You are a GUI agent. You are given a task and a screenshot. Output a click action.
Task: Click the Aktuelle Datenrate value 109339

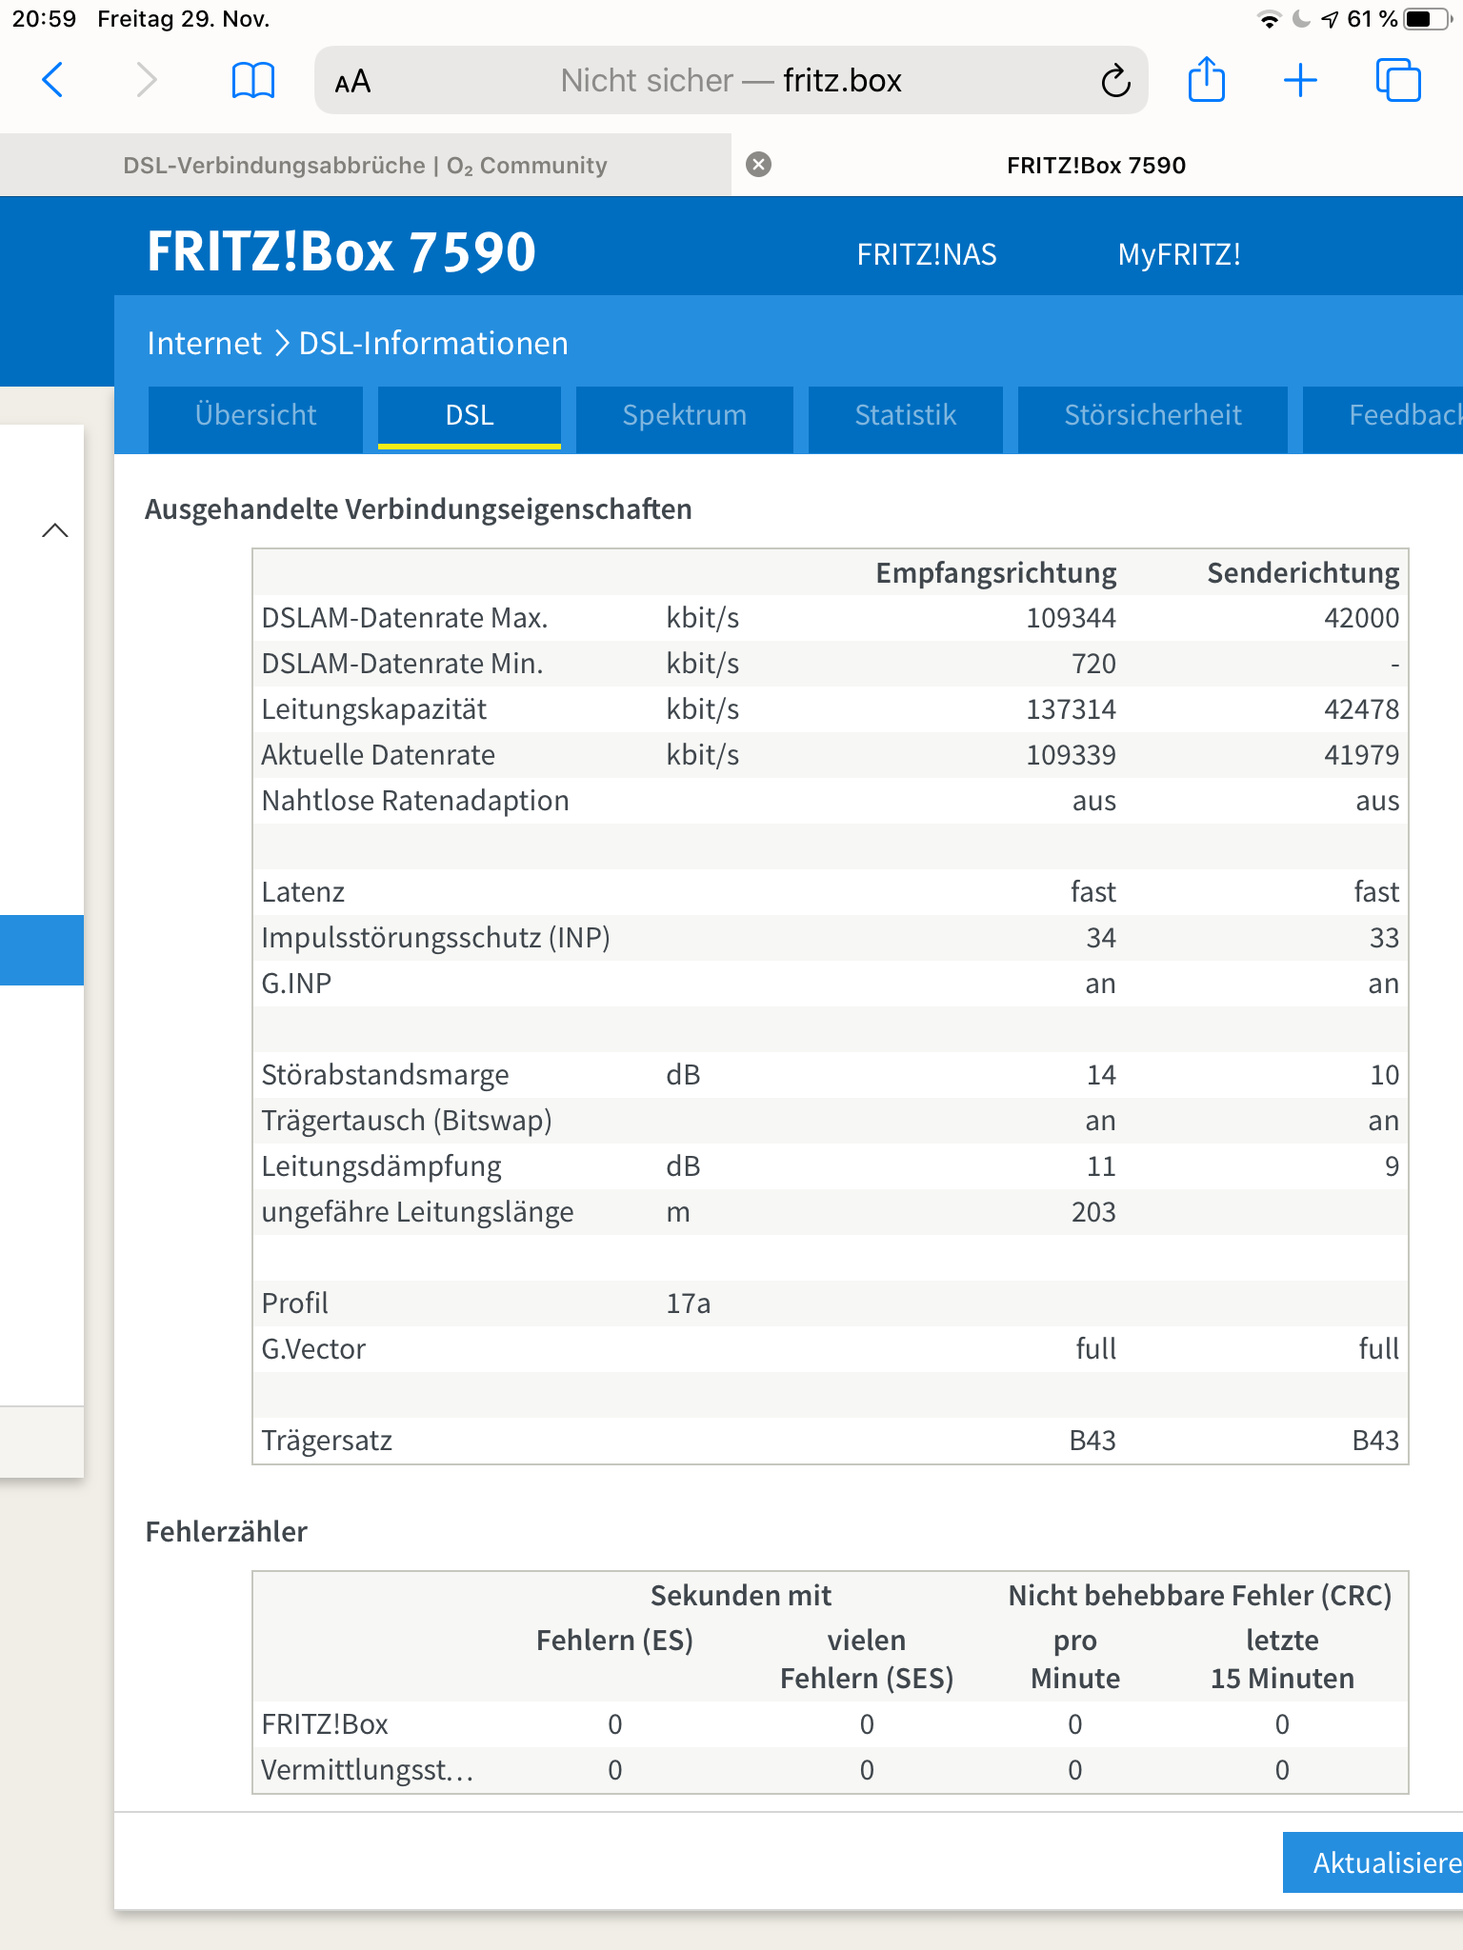pos(1071,755)
